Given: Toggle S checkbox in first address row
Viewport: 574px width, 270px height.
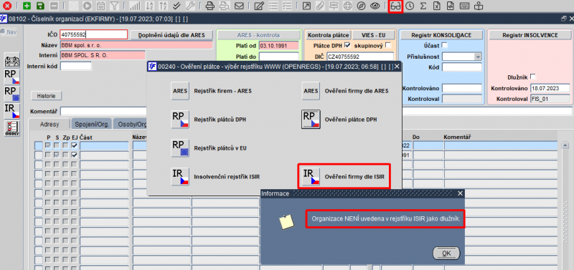Looking at the screenshot, I should (x=57, y=145).
